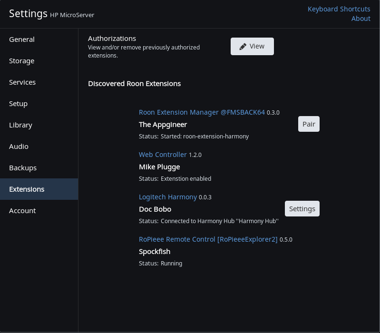Go to the Setup section

39,104
